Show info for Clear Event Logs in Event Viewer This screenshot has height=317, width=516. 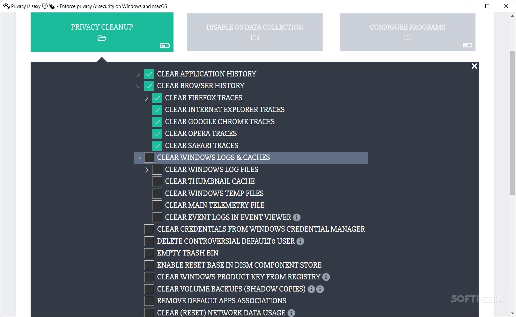point(297,218)
